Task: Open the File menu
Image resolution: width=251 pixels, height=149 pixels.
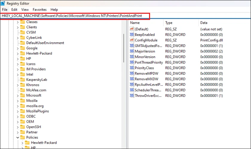Action: coord(5,10)
